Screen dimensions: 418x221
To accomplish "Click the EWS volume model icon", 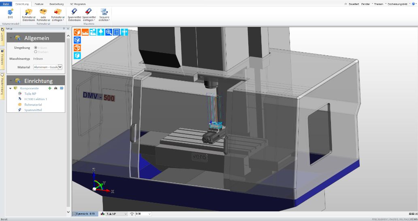I will coord(10,12).
